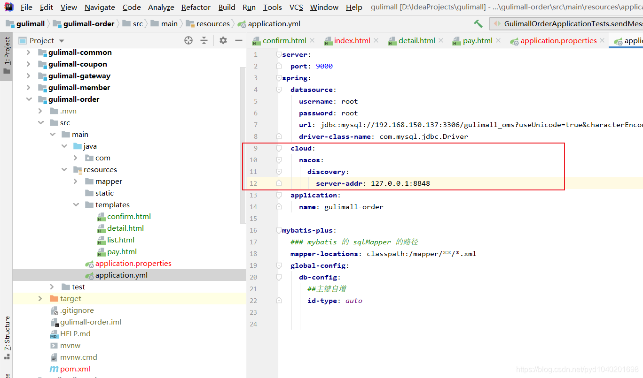643x378 pixels.
Task: Switch to the confirm.html editor tab
Action: point(284,40)
